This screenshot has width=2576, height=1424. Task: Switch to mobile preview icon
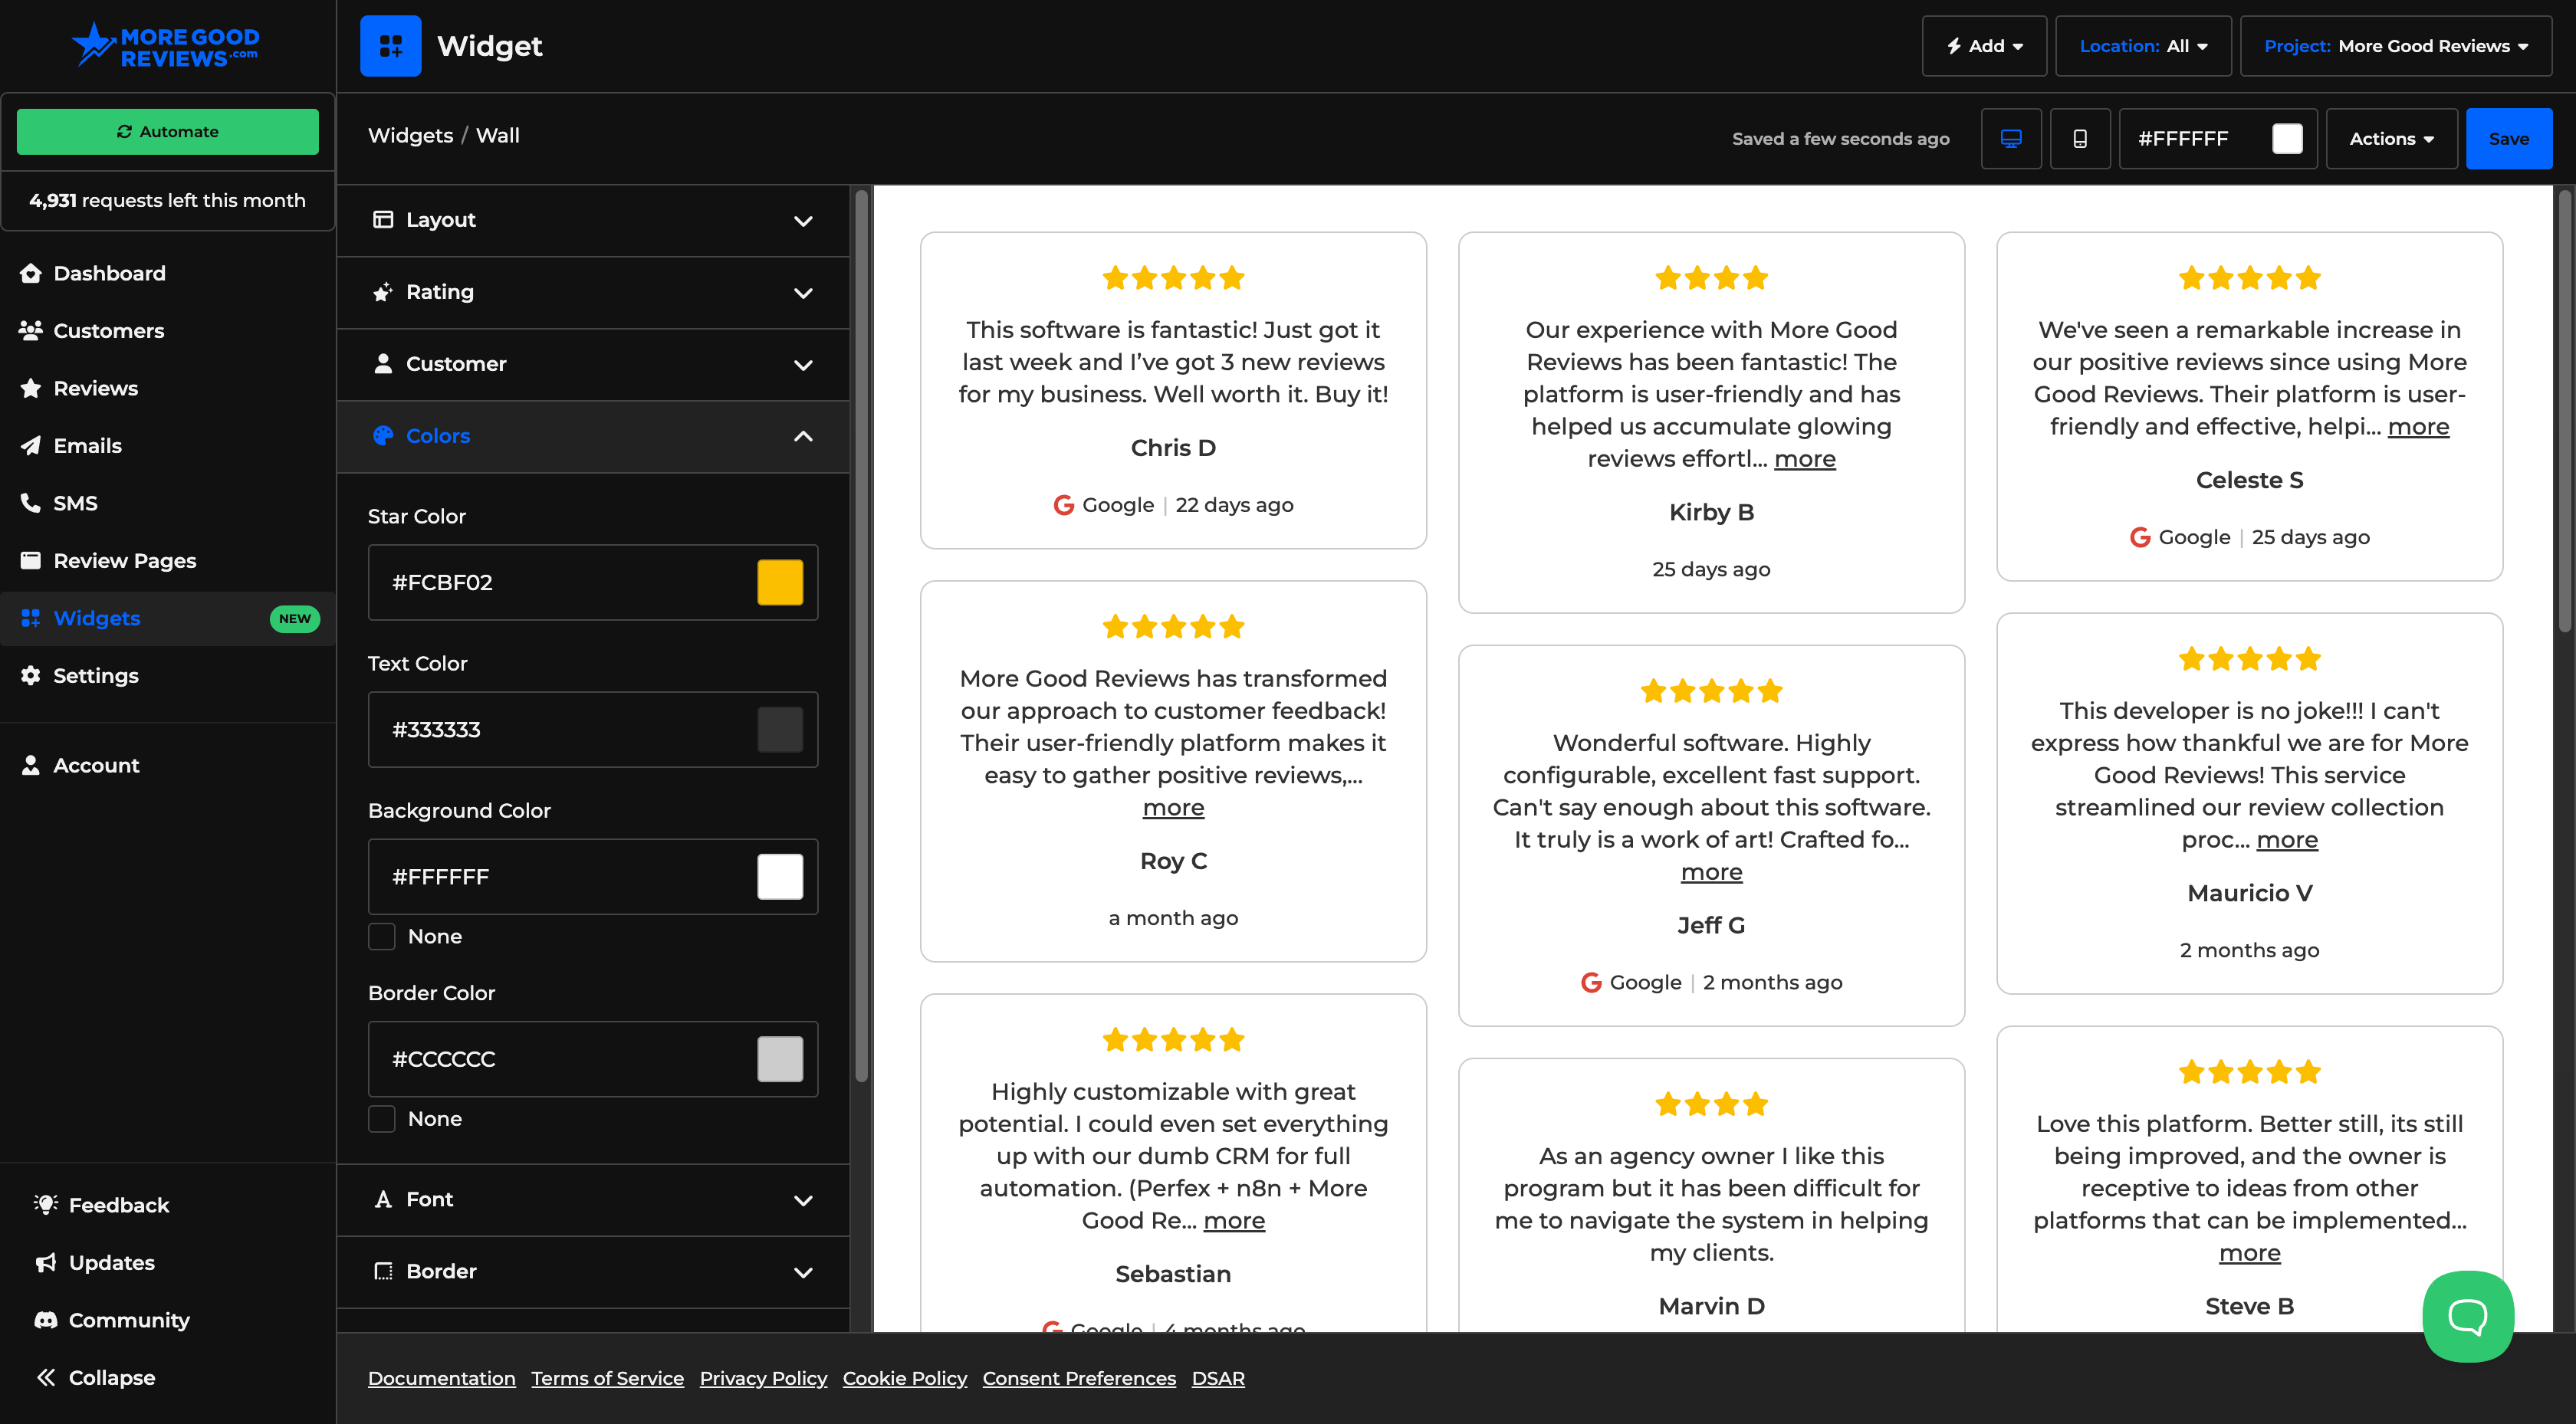2080,139
